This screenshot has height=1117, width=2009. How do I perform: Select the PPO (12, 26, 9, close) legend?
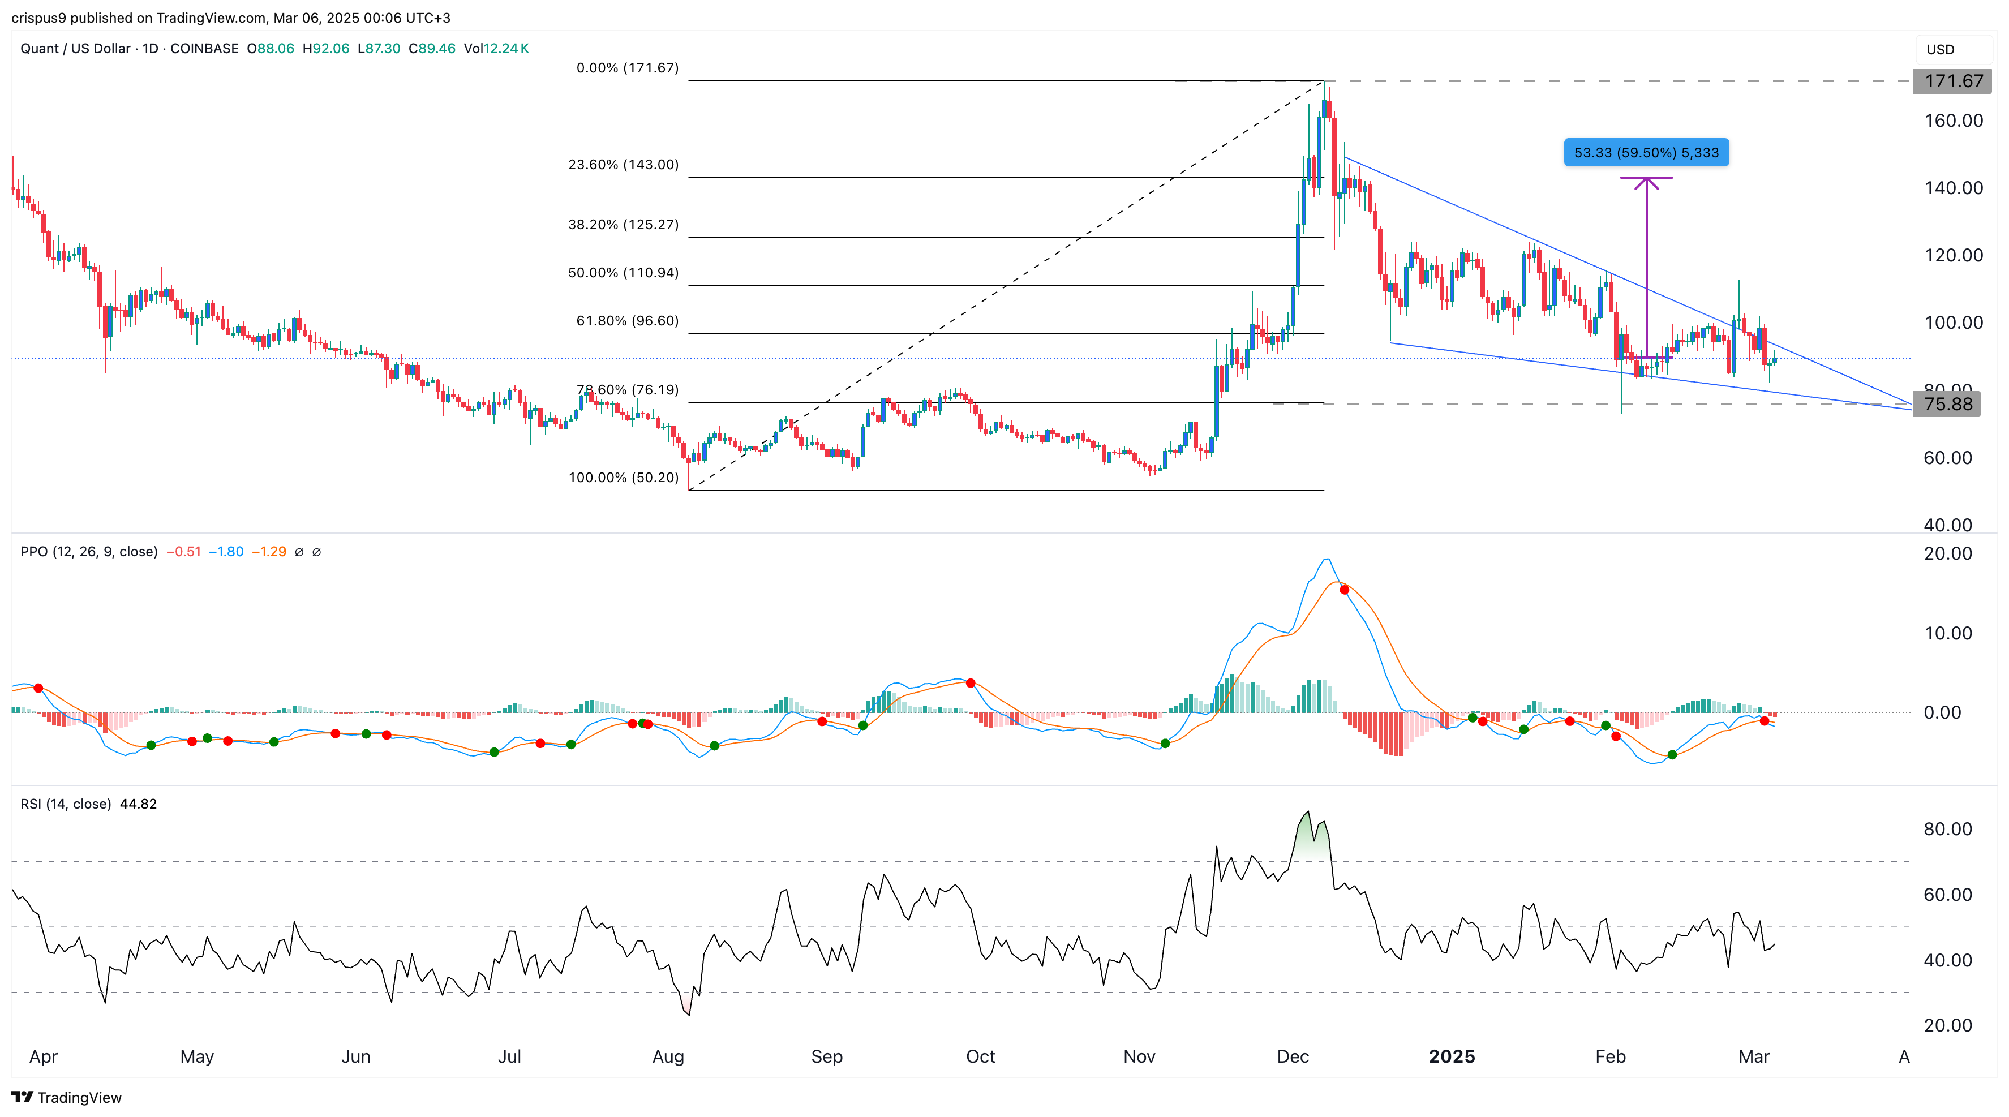[89, 552]
